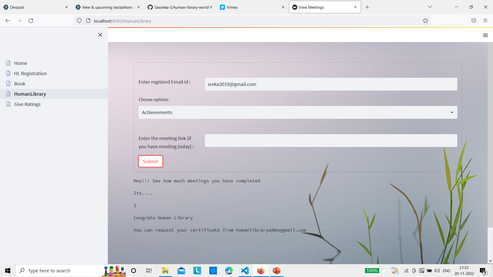493x277 pixels.
Task: Open the list all tabs chevron
Action: (x=430, y=7)
